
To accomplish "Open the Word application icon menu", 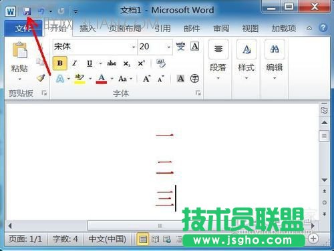I will point(11,11).
